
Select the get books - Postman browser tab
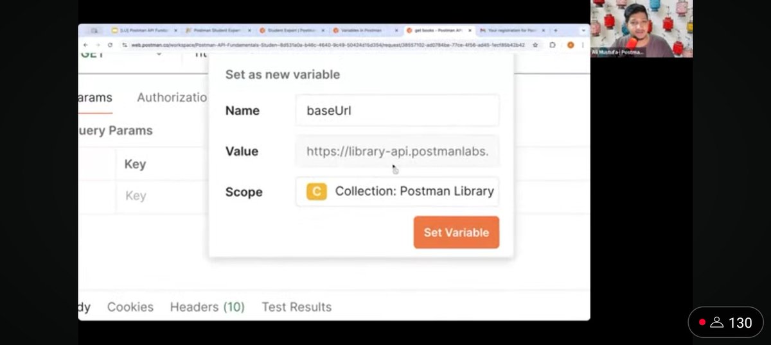[x=438, y=30]
